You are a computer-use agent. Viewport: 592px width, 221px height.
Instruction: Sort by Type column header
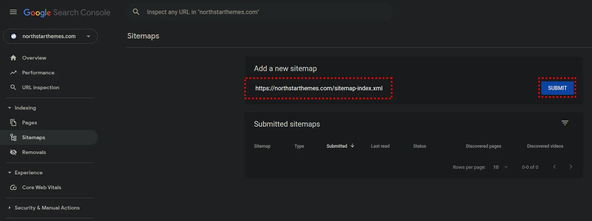[299, 146]
